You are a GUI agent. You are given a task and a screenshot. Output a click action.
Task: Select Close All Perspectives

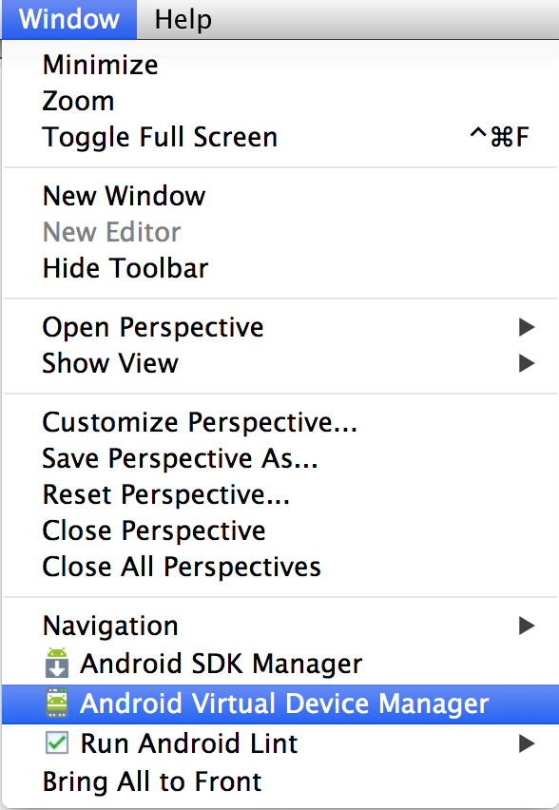[279, 567]
